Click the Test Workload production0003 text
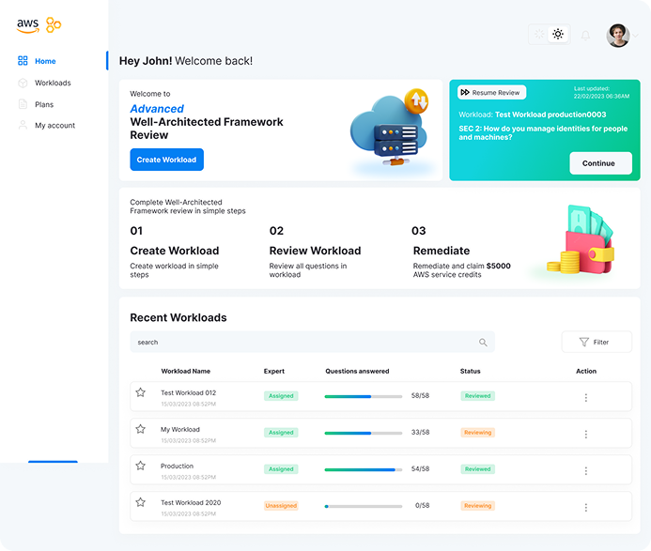This screenshot has width=651, height=551. (550, 115)
